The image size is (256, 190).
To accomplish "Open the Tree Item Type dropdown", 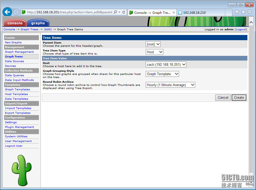I will pos(154,52).
